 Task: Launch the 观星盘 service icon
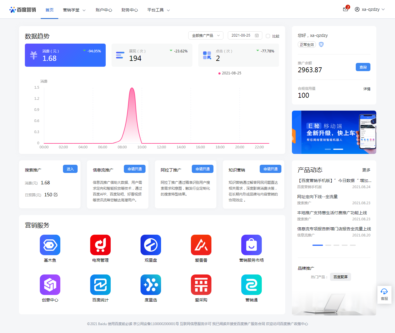[x=151, y=245]
